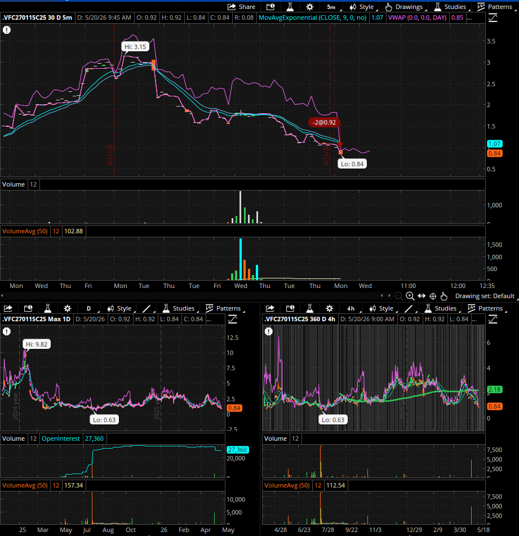Click the exclamation icon on the 4h chart

(269, 331)
